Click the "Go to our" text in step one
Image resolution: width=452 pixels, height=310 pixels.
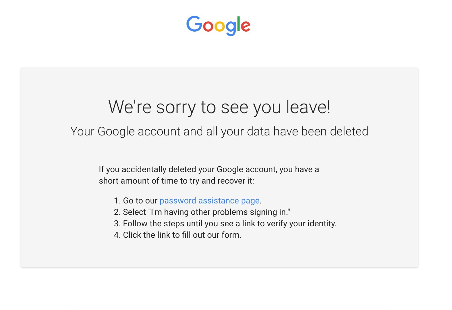140,201
